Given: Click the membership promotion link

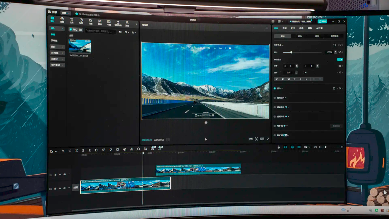Looking at the screenshot, I should [x=300, y=22].
